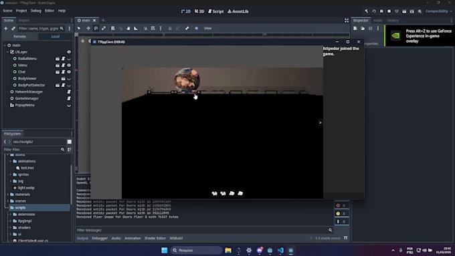Open the distraction-free mode expand icon
Image resolution: width=455 pixels, height=256 pixels.
(x=347, y=20)
